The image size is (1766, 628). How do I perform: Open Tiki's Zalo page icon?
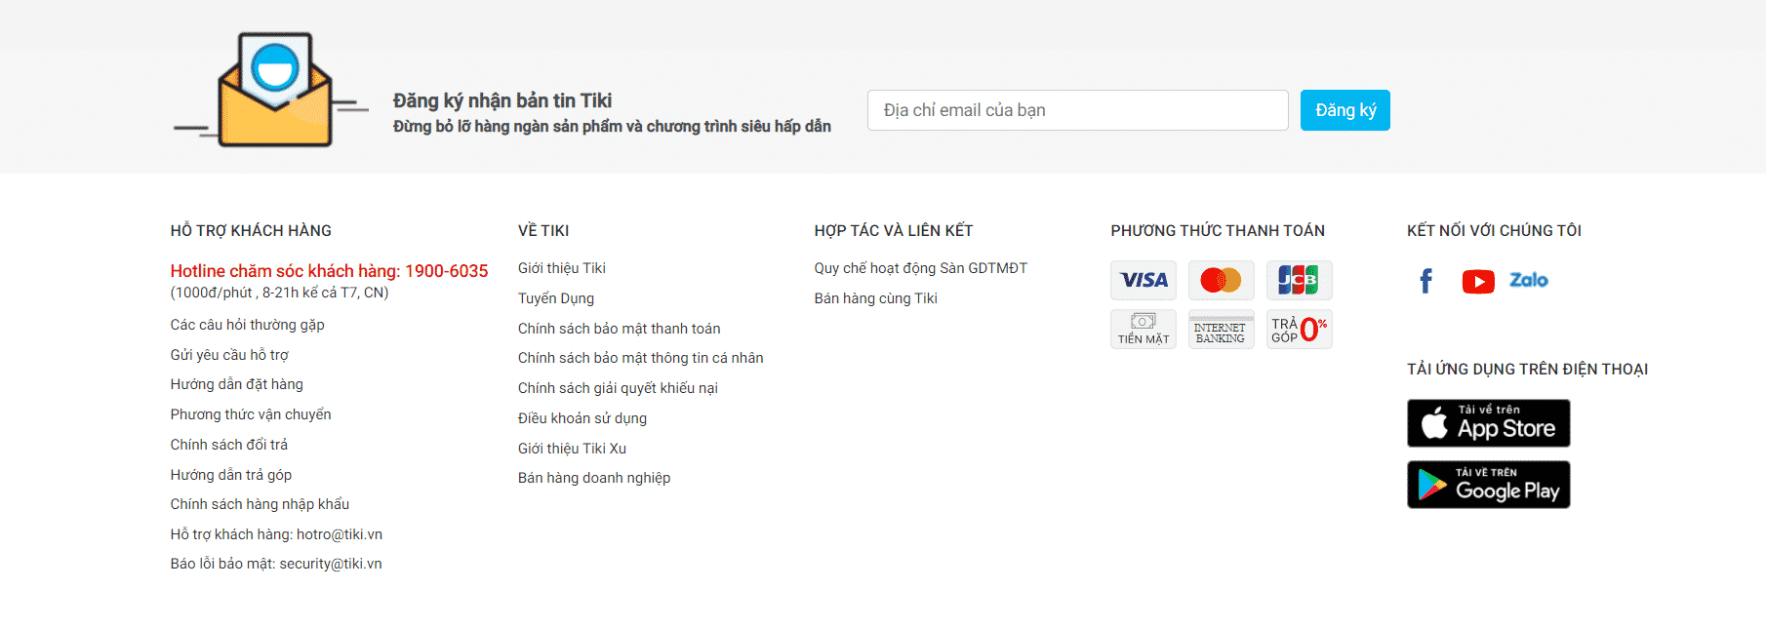tap(1529, 280)
